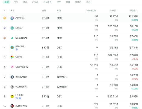Sort by 24H额 column arrows
142x109 pixels.
[x=117, y=11]
